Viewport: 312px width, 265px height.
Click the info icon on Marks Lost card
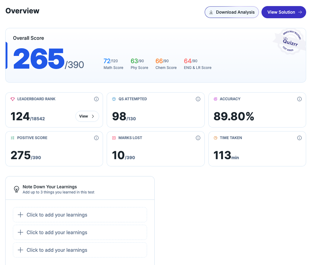198,138
